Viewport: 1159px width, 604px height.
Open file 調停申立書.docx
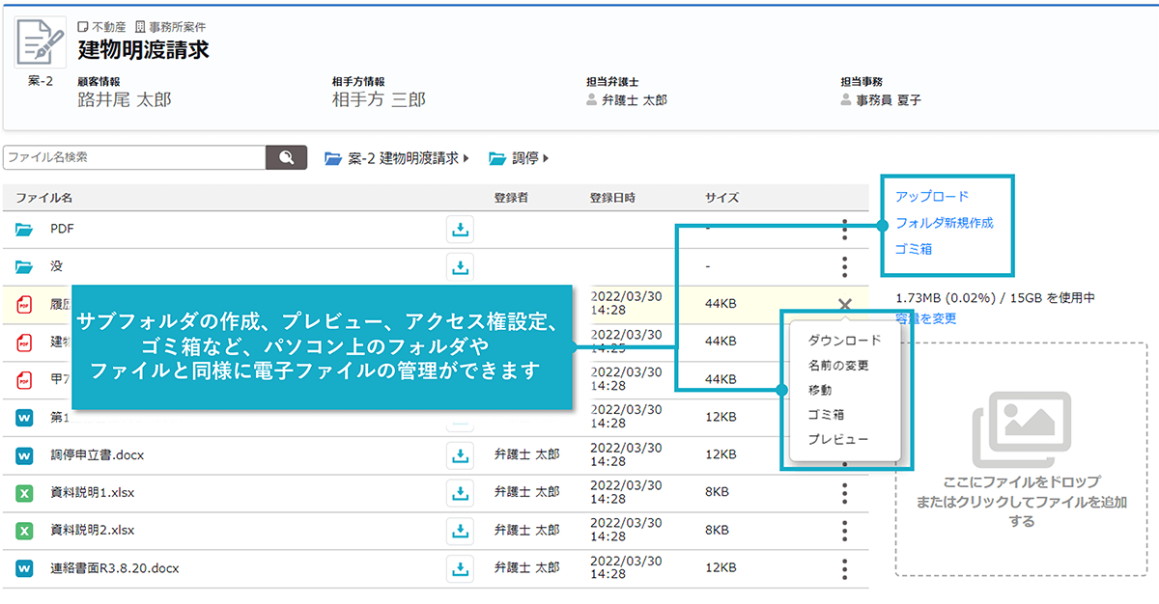(97, 454)
